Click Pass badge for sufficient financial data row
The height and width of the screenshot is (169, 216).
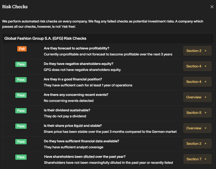21,142
